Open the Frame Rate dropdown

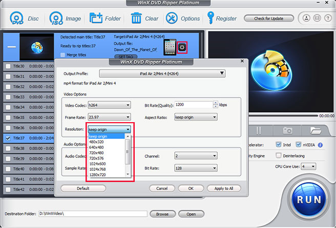coord(109,117)
